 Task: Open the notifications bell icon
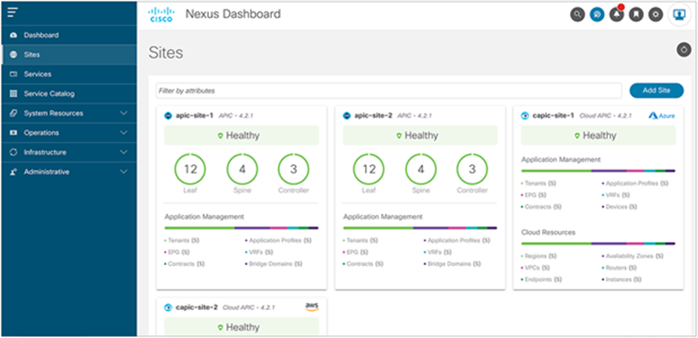click(x=617, y=14)
